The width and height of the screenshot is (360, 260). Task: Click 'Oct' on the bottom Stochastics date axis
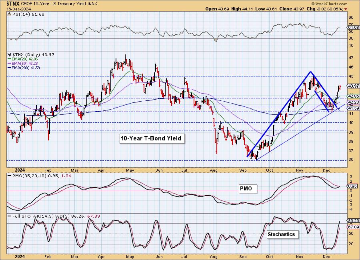click(270, 257)
